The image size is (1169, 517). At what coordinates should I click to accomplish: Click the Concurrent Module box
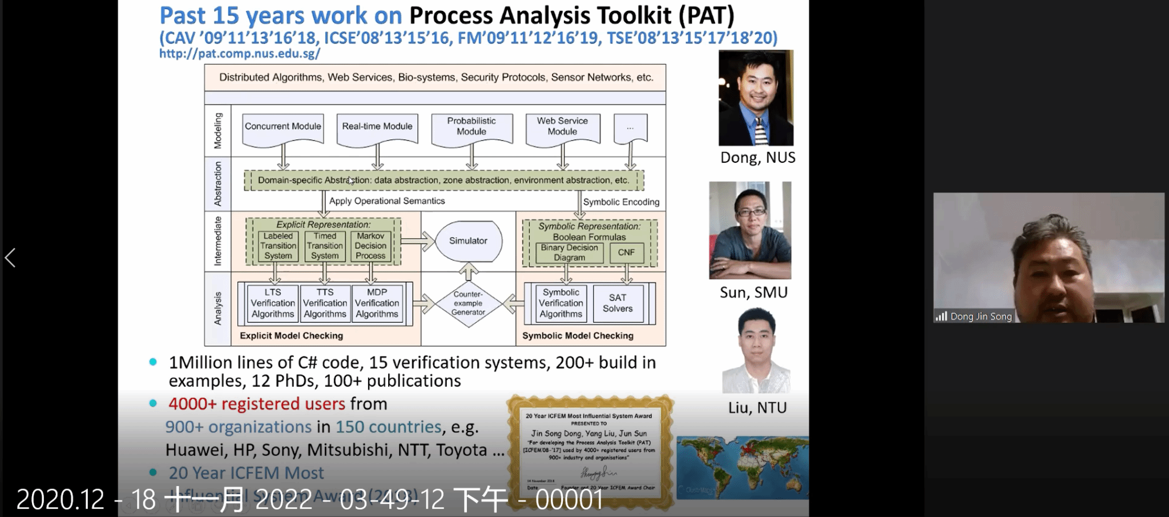click(x=283, y=127)
